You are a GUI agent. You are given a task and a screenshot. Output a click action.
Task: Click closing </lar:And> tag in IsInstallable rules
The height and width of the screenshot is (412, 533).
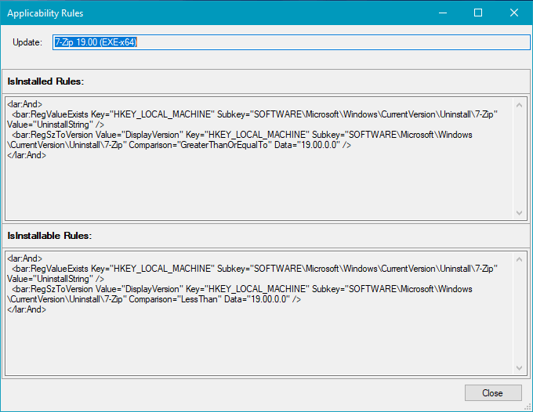27,309
